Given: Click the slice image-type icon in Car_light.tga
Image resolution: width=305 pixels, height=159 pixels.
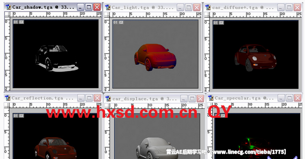Looking at the screenshot, I should tap(121, 22).
